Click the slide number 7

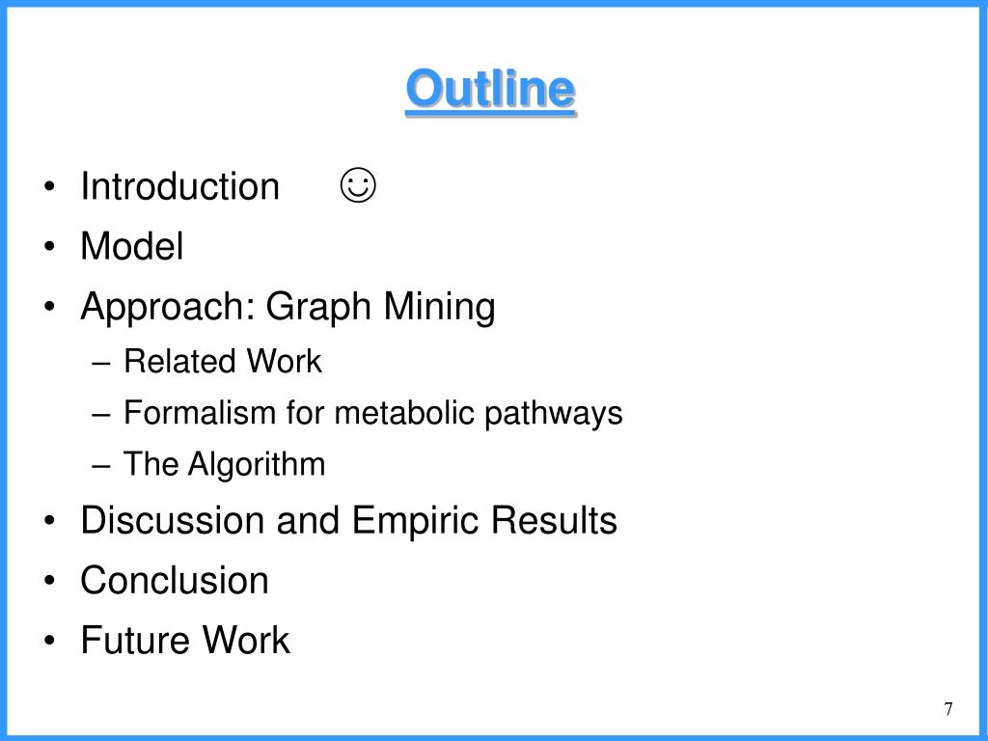pyautogui.click(x=948, y=709)
